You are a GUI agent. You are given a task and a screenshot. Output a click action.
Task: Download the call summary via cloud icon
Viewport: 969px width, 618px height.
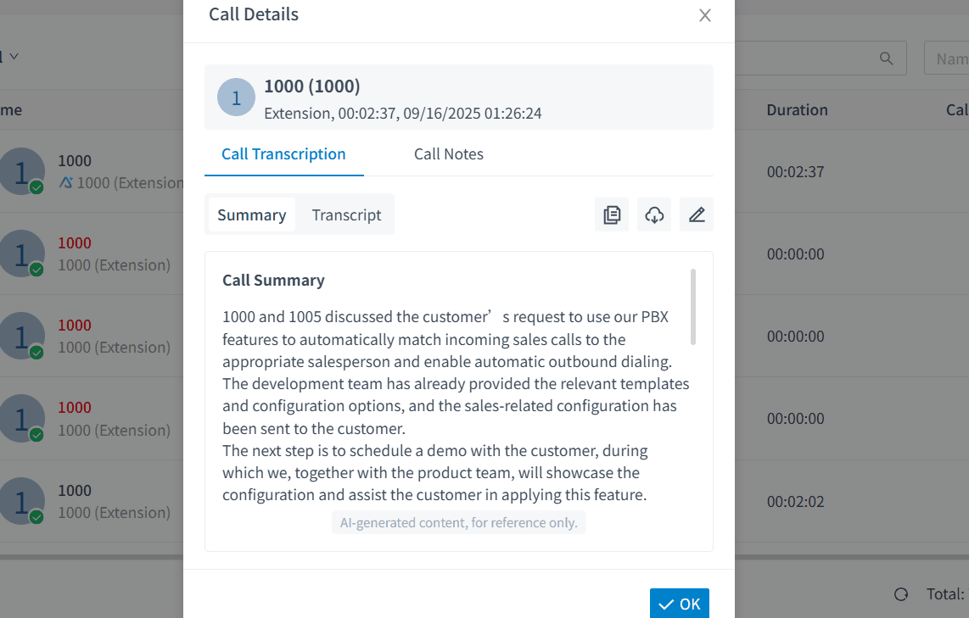(654, 215)
